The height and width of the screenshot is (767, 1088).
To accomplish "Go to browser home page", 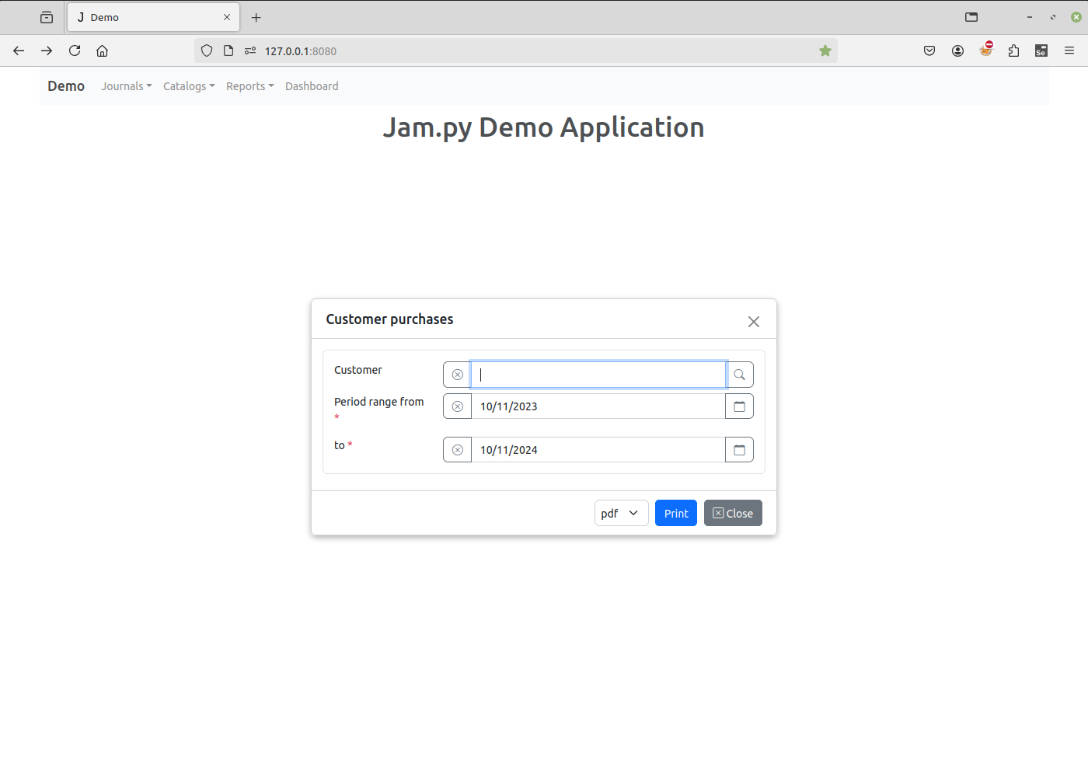I will coord(102,51).
